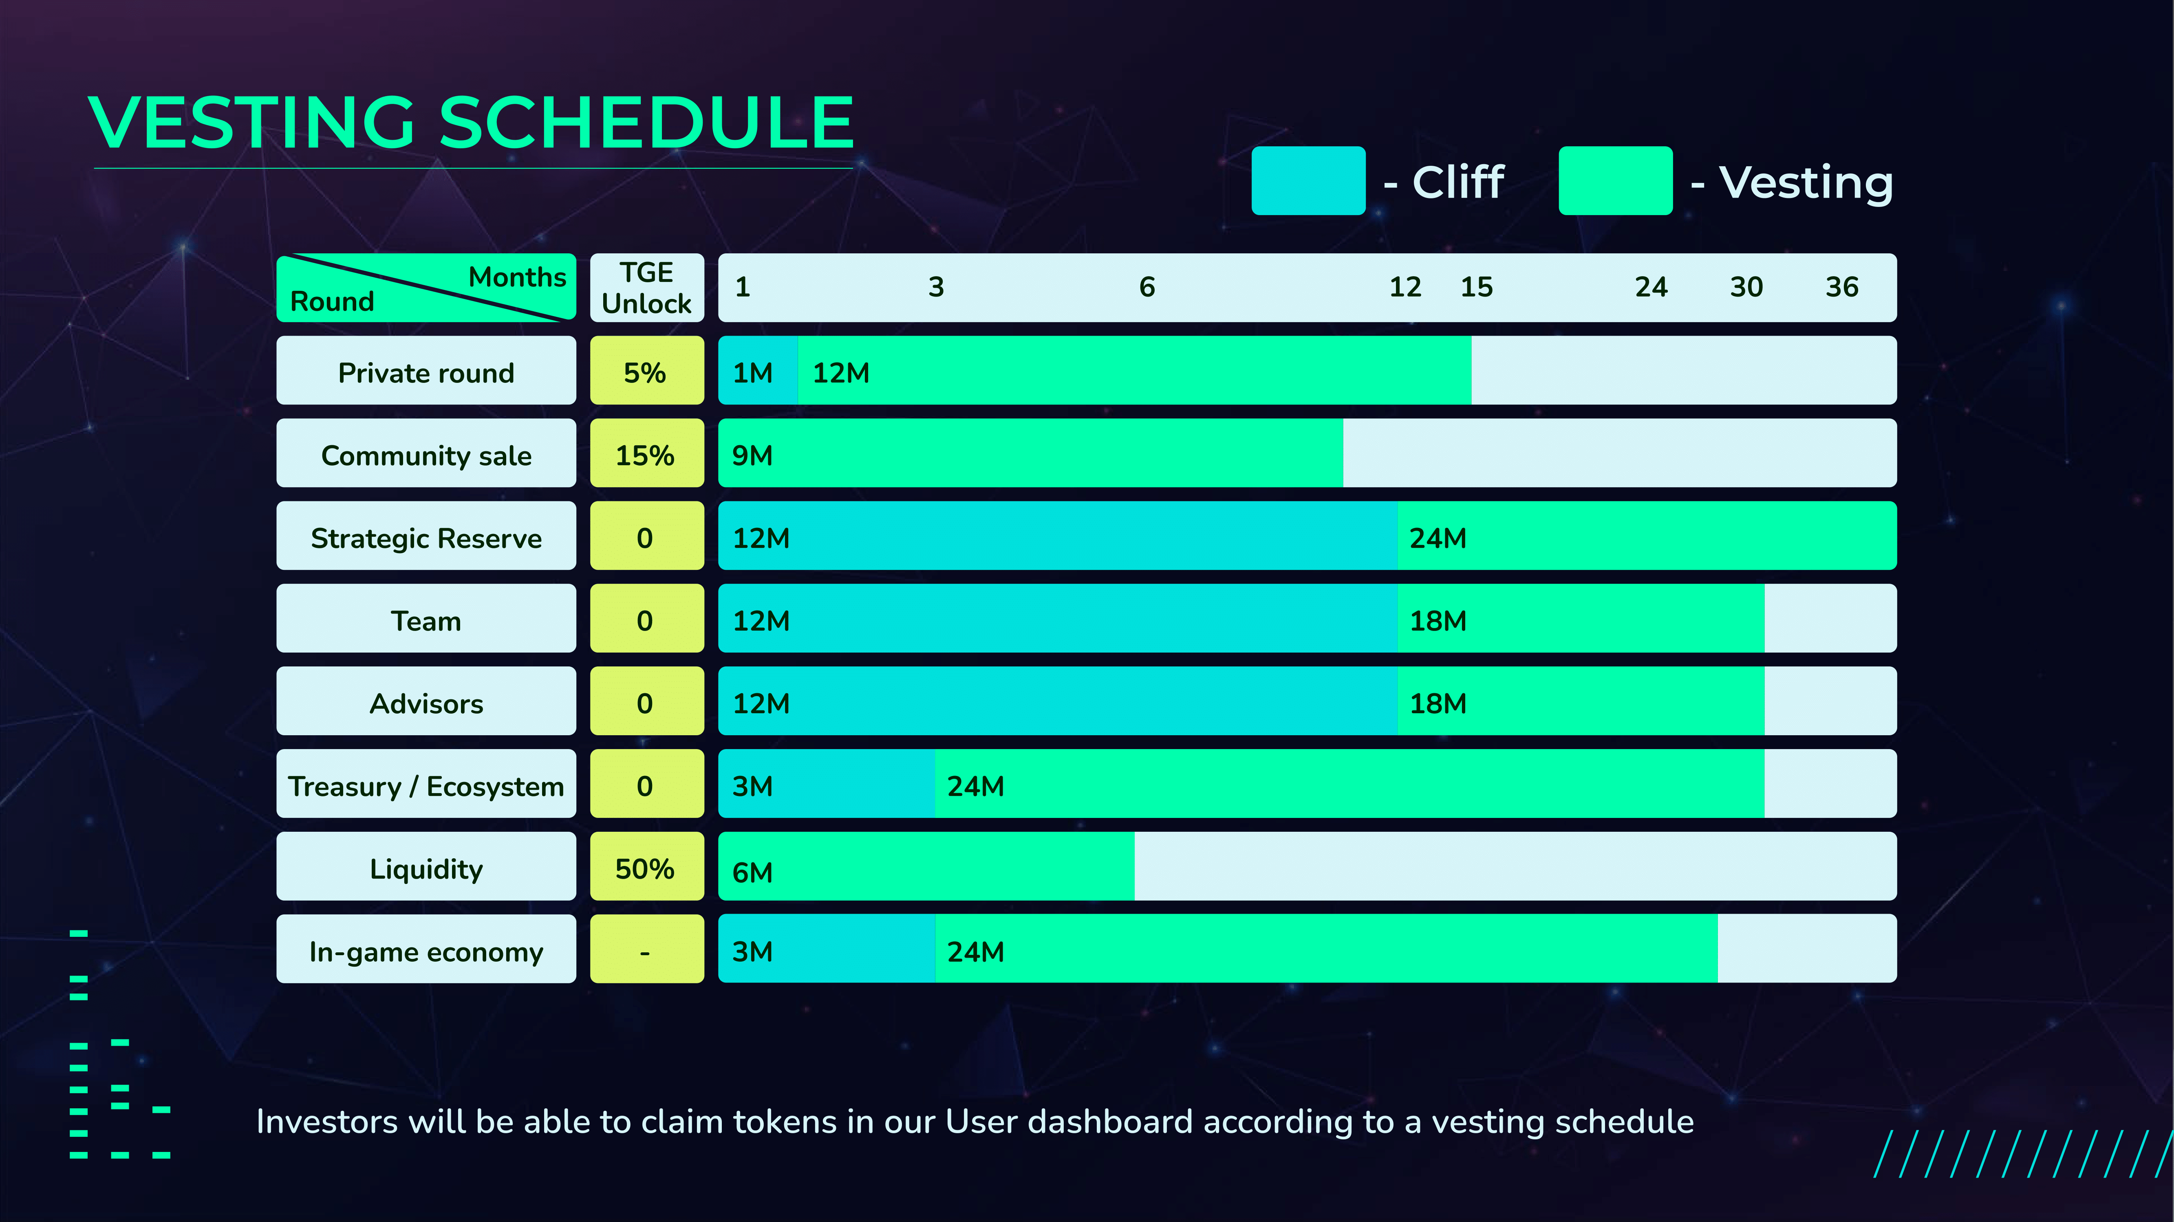
Task: Click the 1M cliff segment of Private round
Action: (x=758, y=370)
